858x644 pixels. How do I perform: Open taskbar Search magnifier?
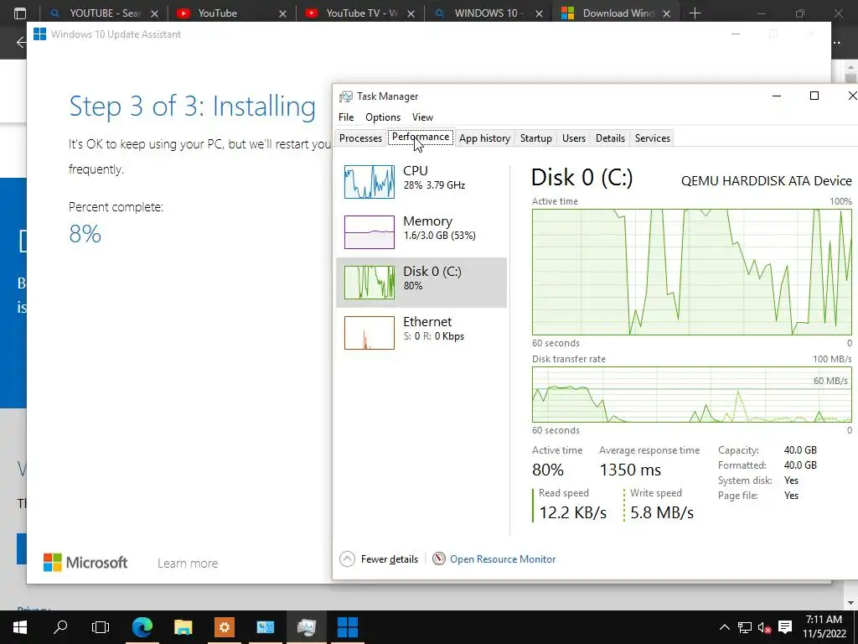(60, 627)
